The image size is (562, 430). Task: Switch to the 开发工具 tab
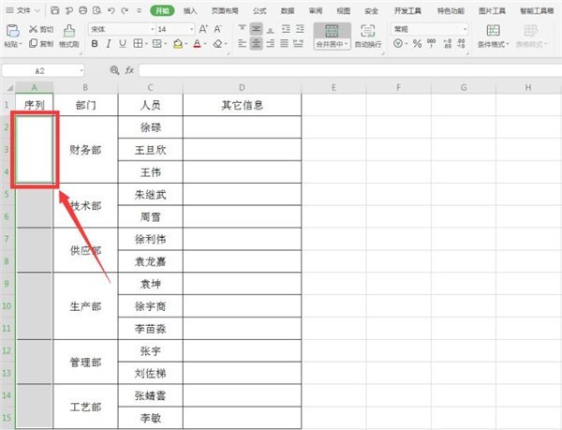[x=407, y=10]
